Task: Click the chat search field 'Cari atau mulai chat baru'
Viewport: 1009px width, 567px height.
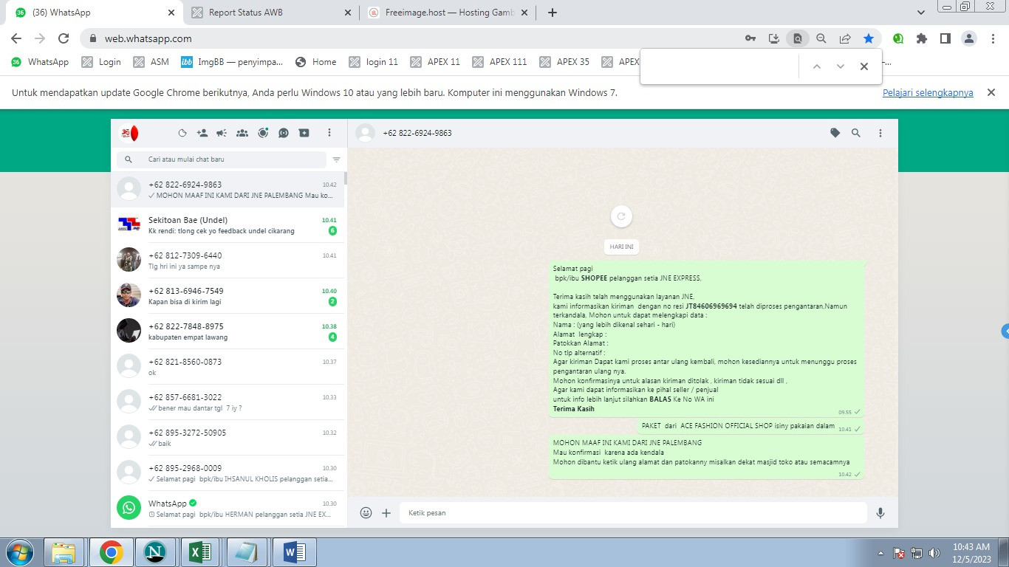Action: 222,159
